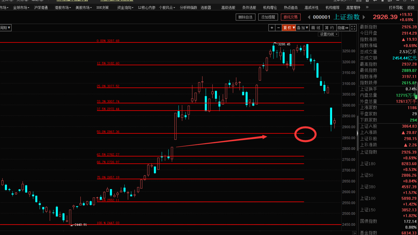Click the 下跌家数 value 294
Image resolution: width=418 pixels, height=235 pixels.
coord(413,120)
